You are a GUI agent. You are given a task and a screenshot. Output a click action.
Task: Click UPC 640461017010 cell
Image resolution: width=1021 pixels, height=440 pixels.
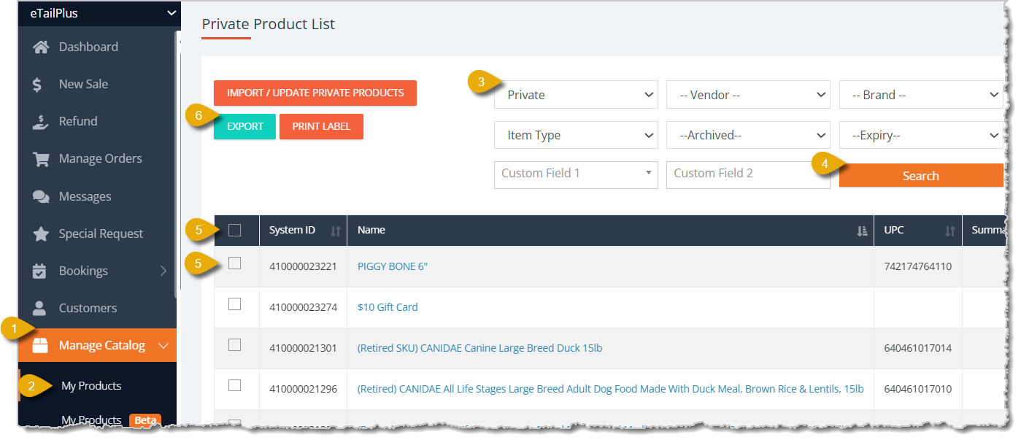click(917, 389)
